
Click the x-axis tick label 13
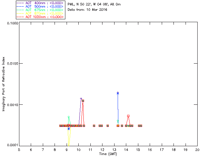coord(114,150)
